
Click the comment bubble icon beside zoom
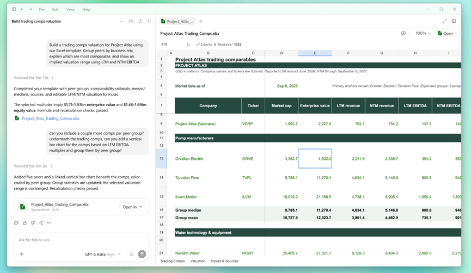tap(403, 33)
